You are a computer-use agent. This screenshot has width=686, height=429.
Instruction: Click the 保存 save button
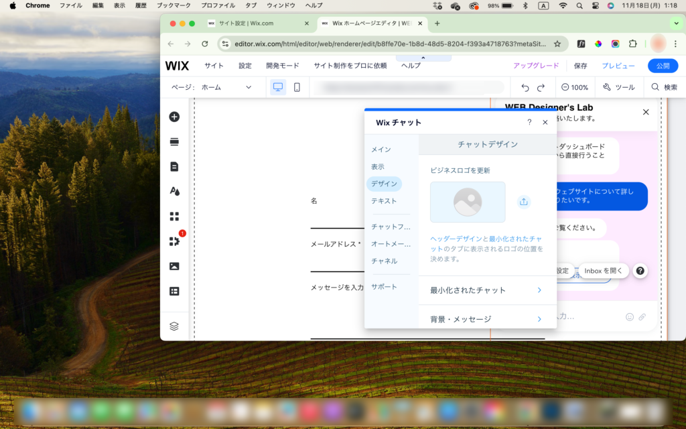[x=581, y=66]
